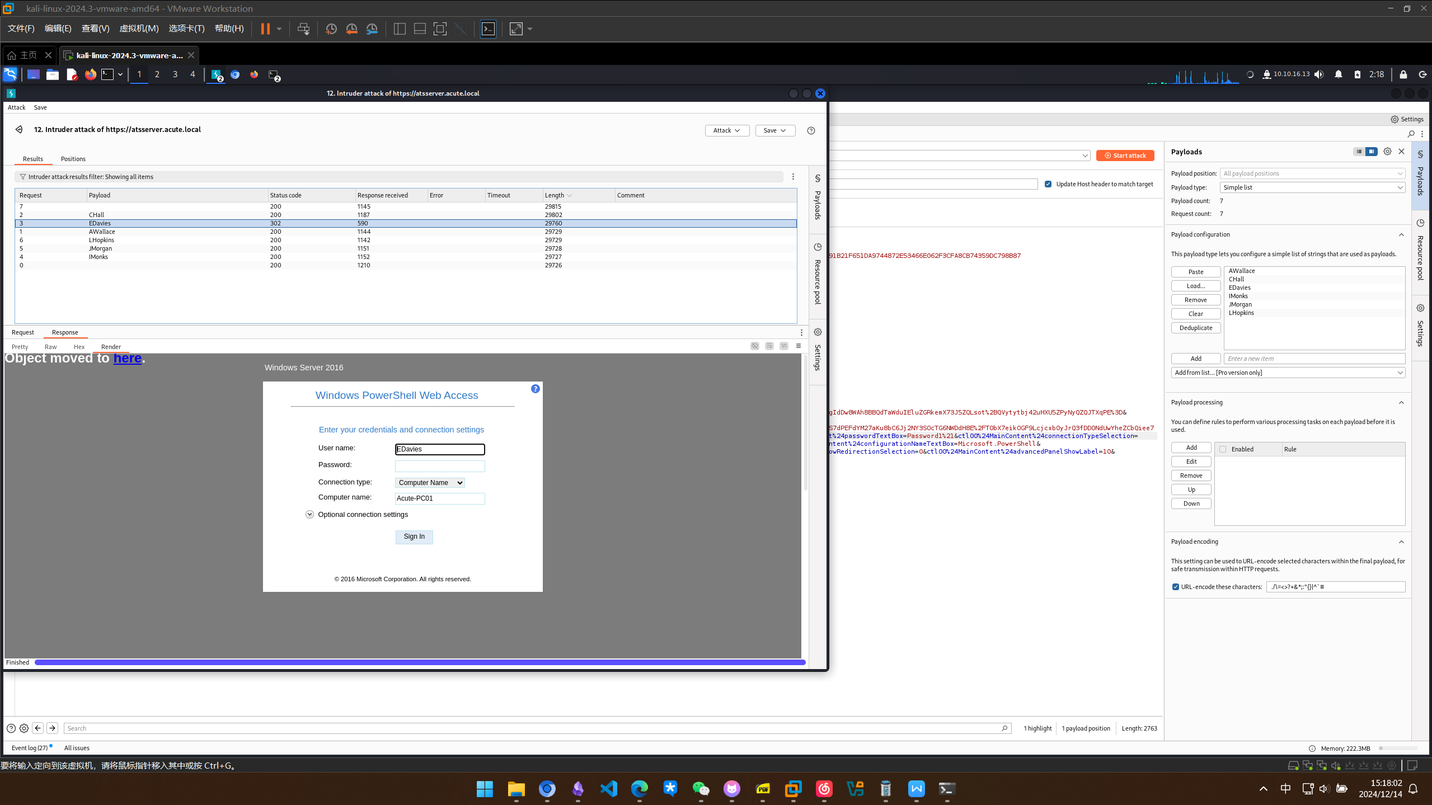Open the attack help question-mark icon
Viewport: 1432px width, 805px height.
pyautogui.click(x=811, y=130)
